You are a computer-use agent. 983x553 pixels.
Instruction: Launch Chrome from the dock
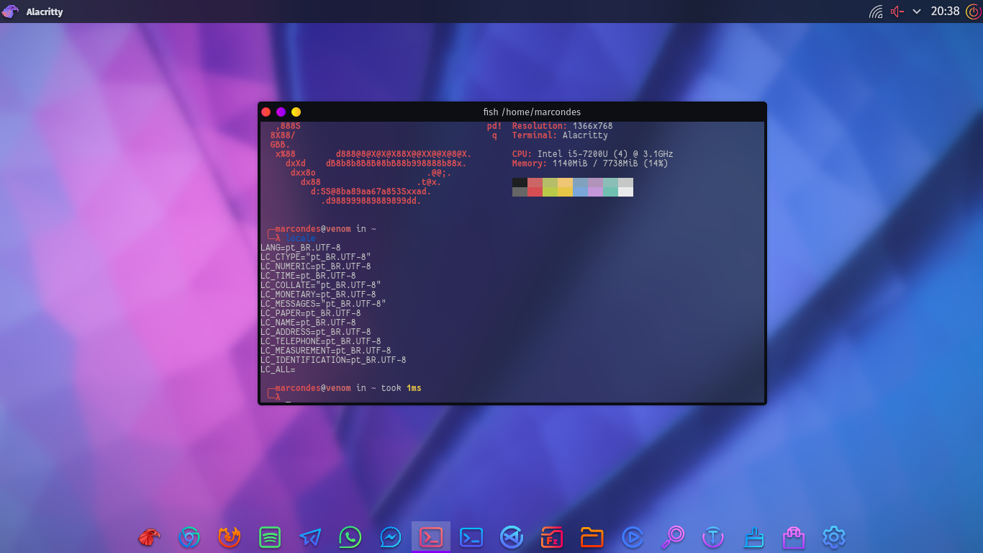(189, 536)
